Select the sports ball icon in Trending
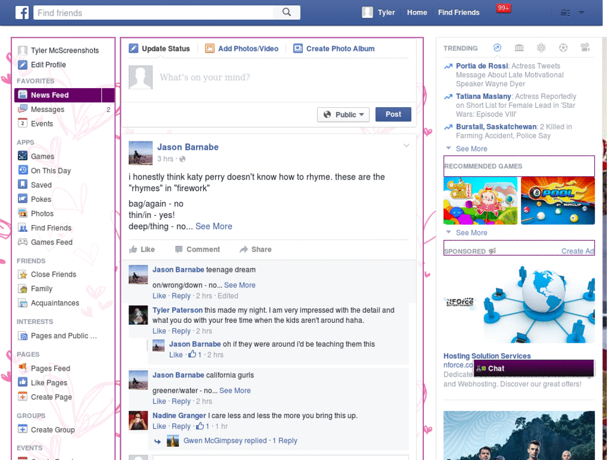The image size is (614, 460). click(x=563, y=48)
